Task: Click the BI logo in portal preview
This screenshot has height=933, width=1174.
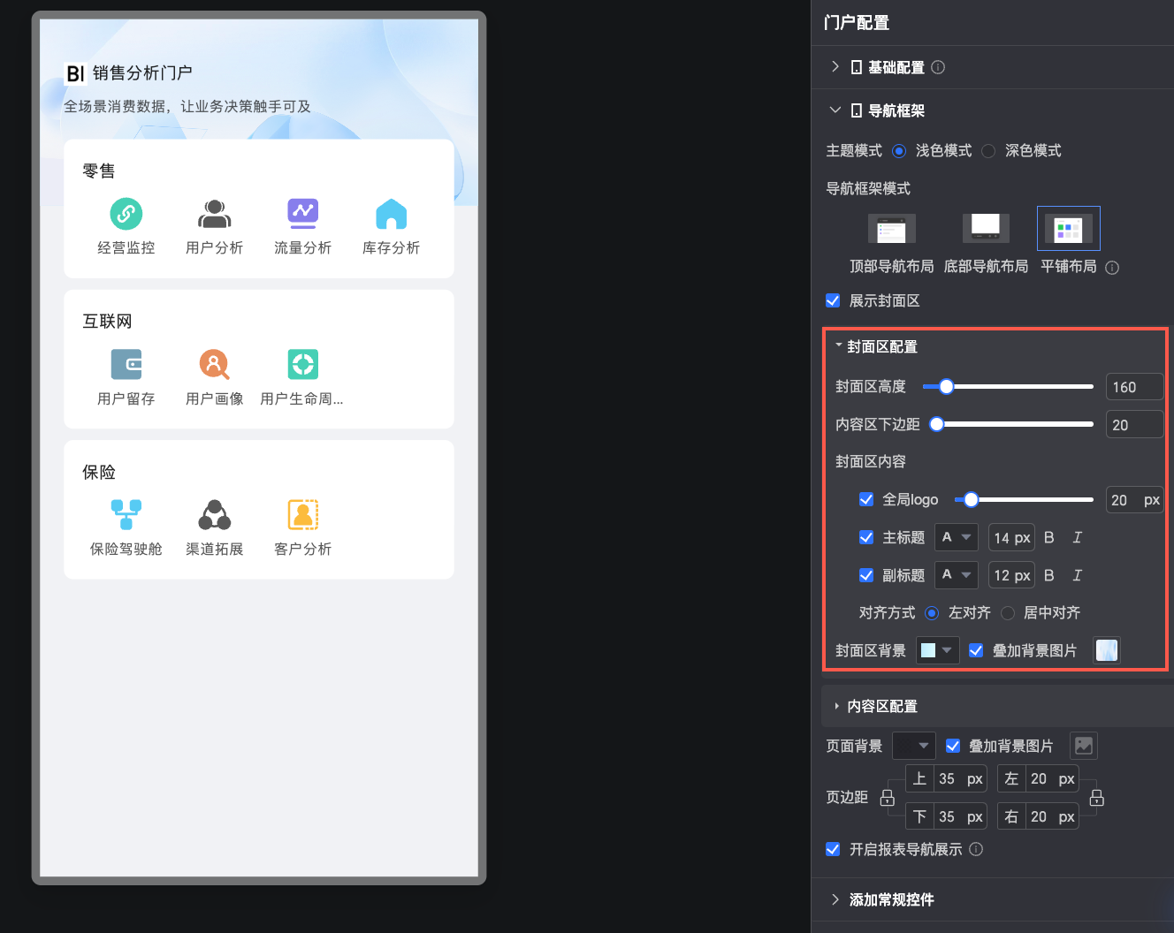Action: pos(76,73)
